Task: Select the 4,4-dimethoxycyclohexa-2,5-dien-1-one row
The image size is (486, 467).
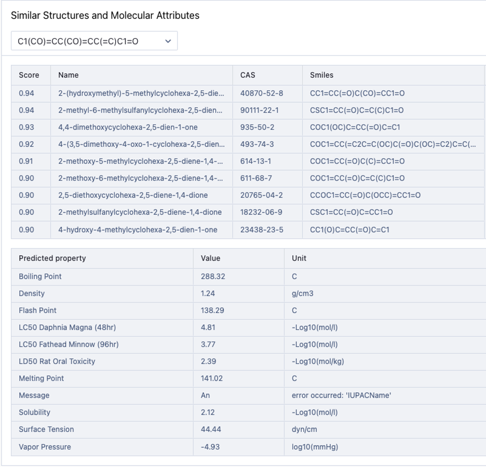Action: click(x=128, y=127)
